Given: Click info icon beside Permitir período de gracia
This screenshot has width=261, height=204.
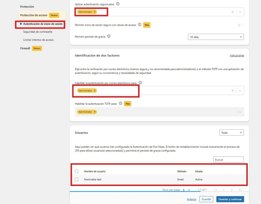Looking at the screenshot, I should pos(109,36).
